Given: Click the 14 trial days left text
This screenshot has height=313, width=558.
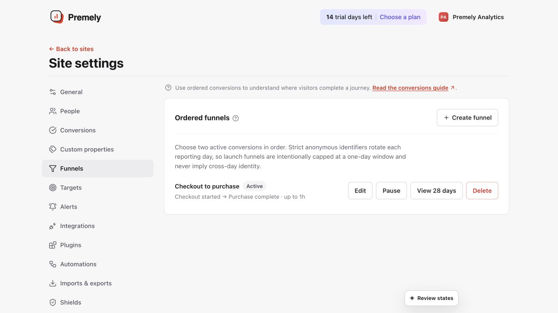Looking at the screenshot, I should click(x=349, y=17).
